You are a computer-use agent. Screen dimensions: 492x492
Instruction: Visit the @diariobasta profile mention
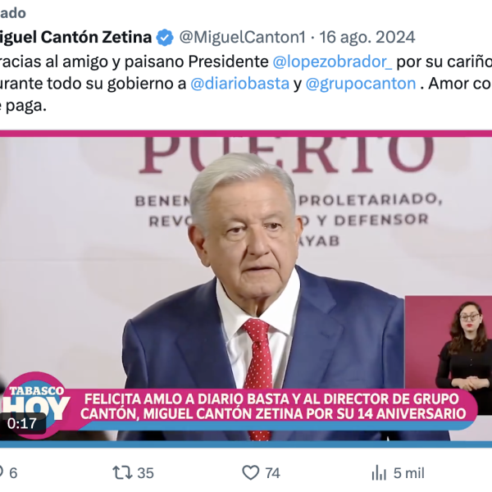239,84
